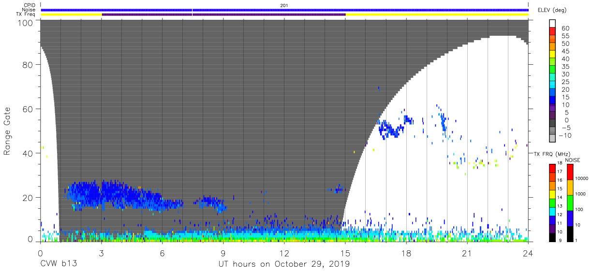Viewport: 594px width, 274px height.
Task: Click the cyan segment of the TX FRQ colorbar
Action: (552, 211)
